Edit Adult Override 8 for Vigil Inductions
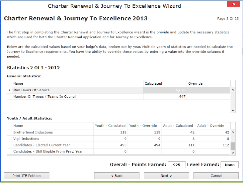243x183 pixels. click(213, 139)
